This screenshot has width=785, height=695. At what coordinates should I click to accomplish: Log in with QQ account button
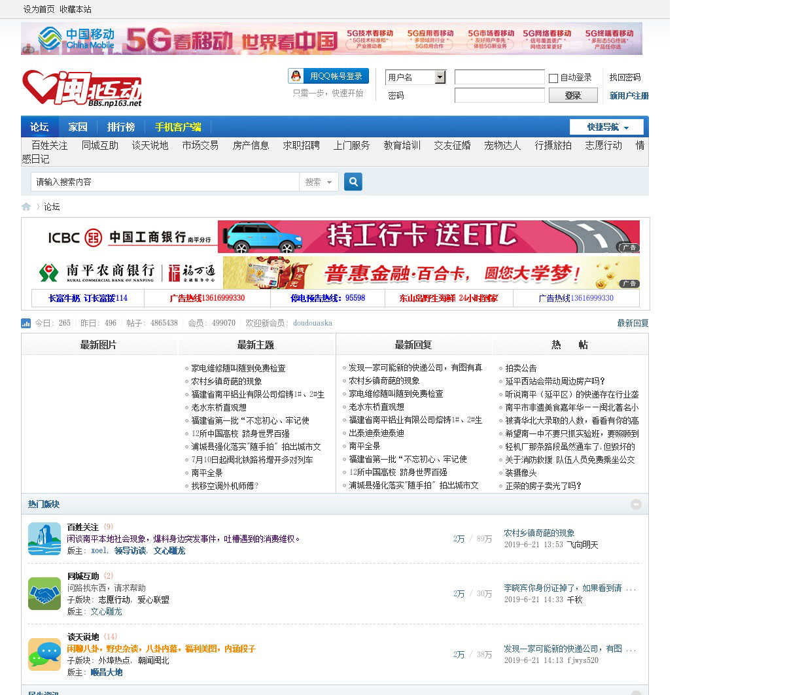coord(328,76)
